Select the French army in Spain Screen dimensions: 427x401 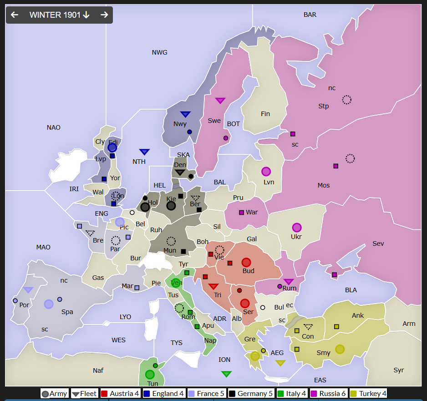point(49,304)
